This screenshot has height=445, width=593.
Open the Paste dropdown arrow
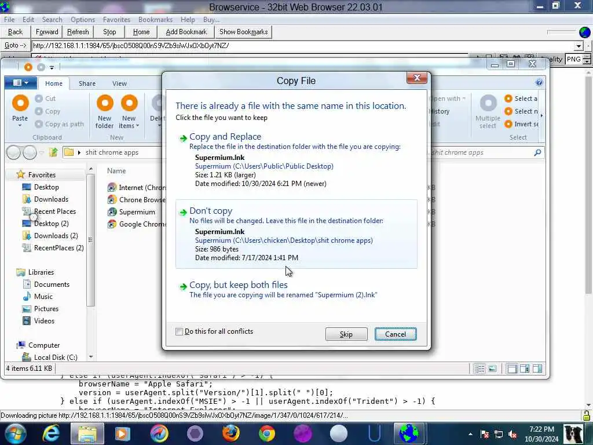[20, 126]
